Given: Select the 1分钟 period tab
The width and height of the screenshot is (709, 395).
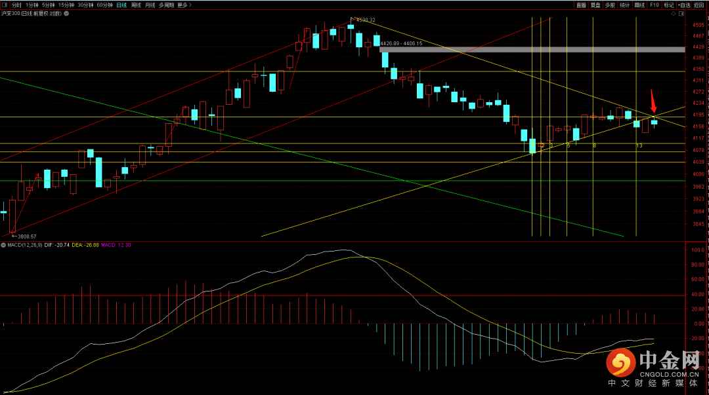Looking at the screenshot, I should (x=32, y=5).
